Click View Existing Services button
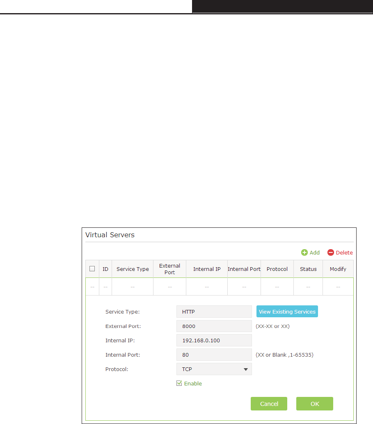Screen dimensions: 373x424 (x=287, y=312)
